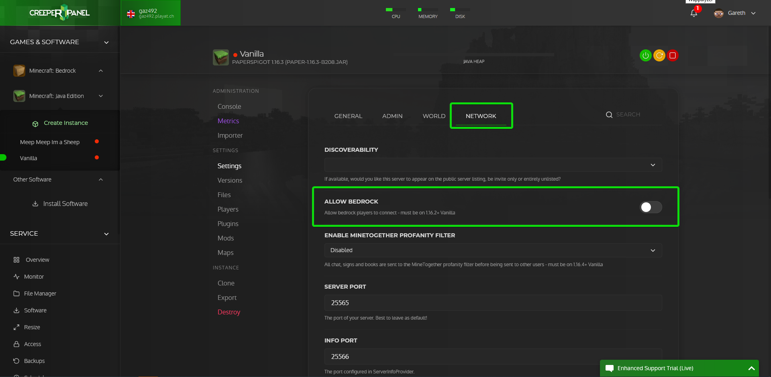Click the Server Port input field

[493, 303]
